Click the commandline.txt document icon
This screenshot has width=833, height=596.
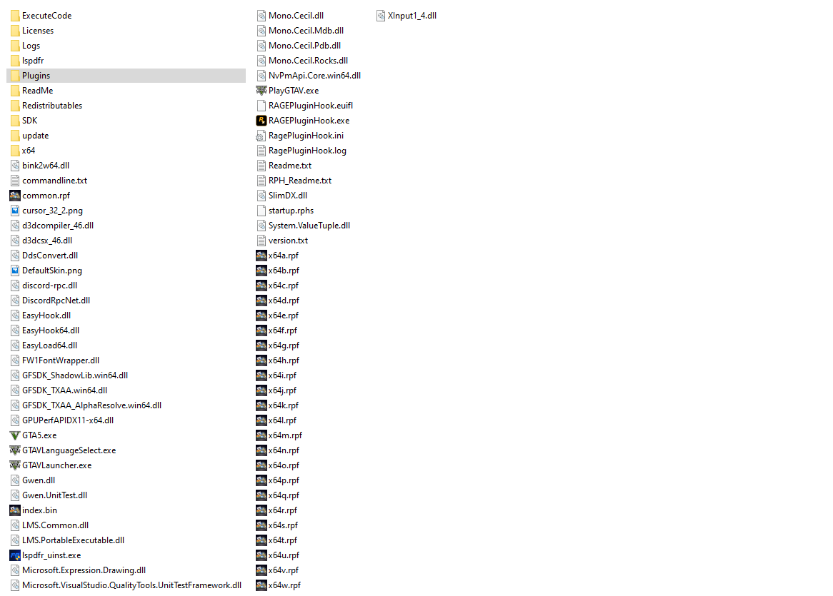click(15, 181)
